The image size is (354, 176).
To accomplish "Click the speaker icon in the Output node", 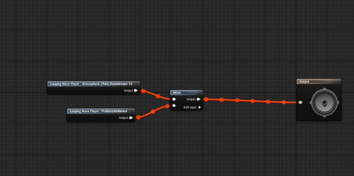I will pyautogui.click(x=325, y=103).
